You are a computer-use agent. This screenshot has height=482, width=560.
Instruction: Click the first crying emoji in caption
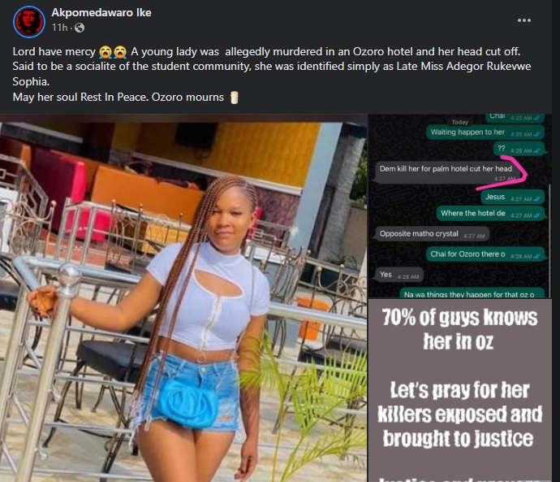click(x=106, y=52)
